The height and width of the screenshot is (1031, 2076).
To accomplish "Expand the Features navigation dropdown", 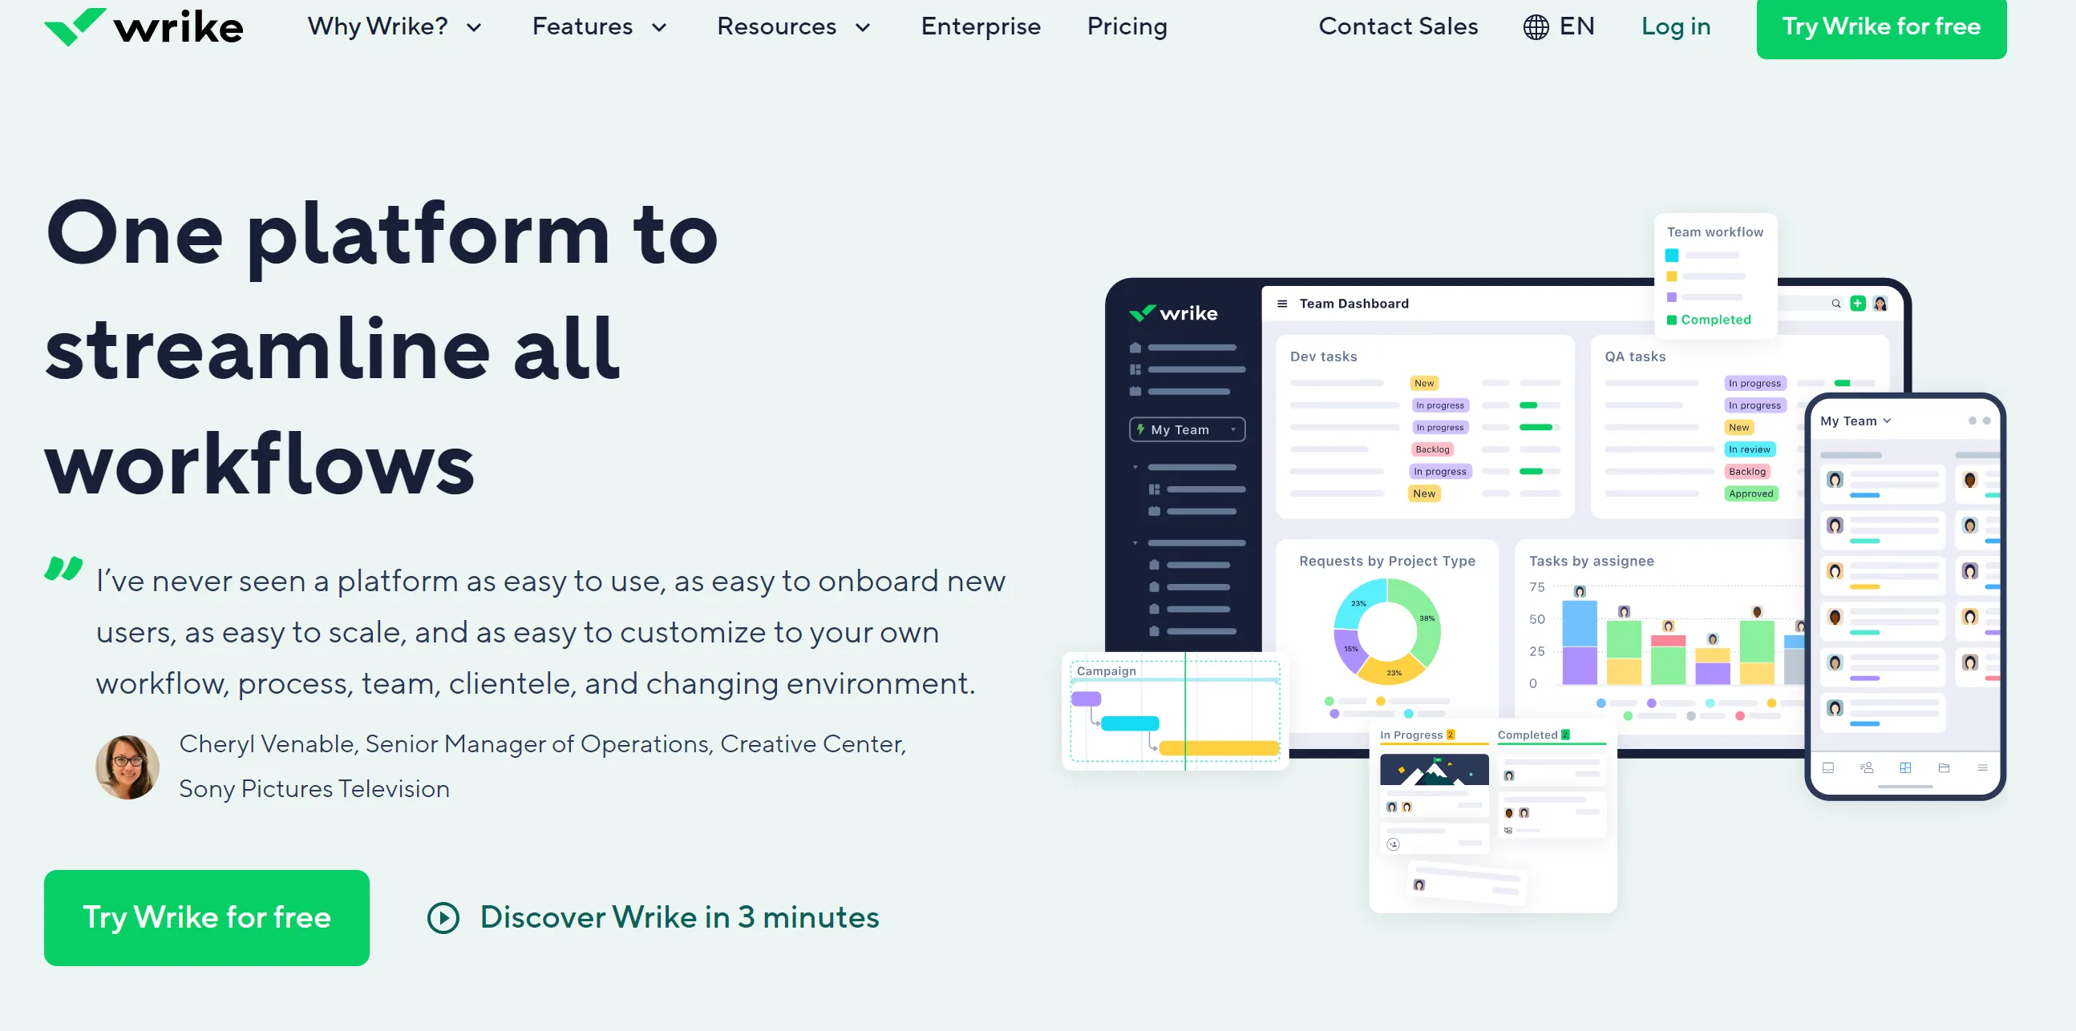I will tap(602, 26).
